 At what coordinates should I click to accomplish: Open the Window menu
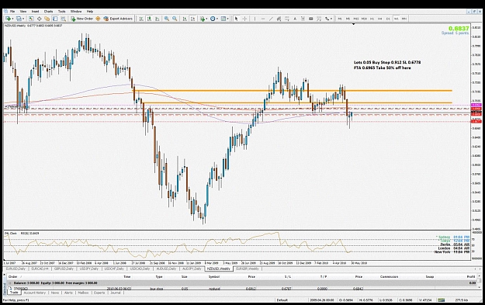coord(76,11)
